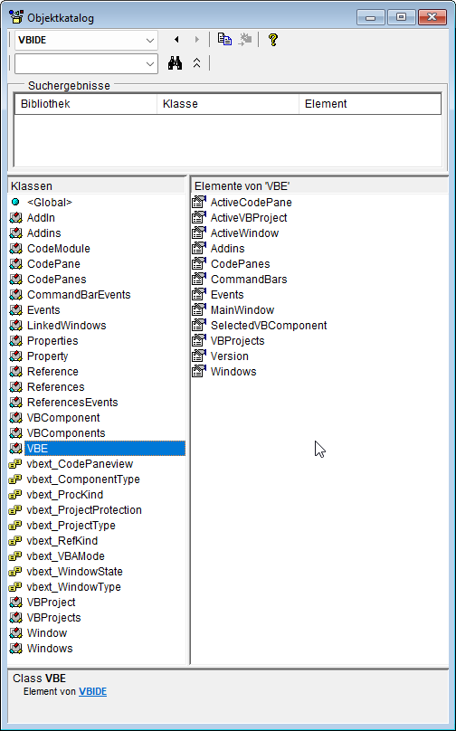Select the vbext_CodePaneview enum
The height and width of the screenshot is (731, 456).
(81, 464)
